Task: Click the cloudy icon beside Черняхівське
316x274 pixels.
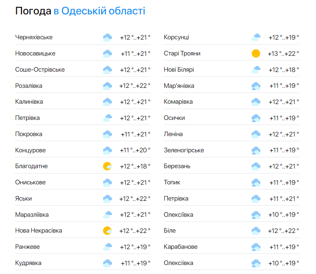Action: click(107, 37)
